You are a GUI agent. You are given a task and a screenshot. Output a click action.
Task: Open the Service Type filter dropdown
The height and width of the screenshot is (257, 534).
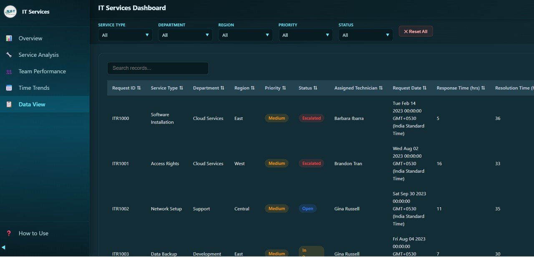pos(125,35)
